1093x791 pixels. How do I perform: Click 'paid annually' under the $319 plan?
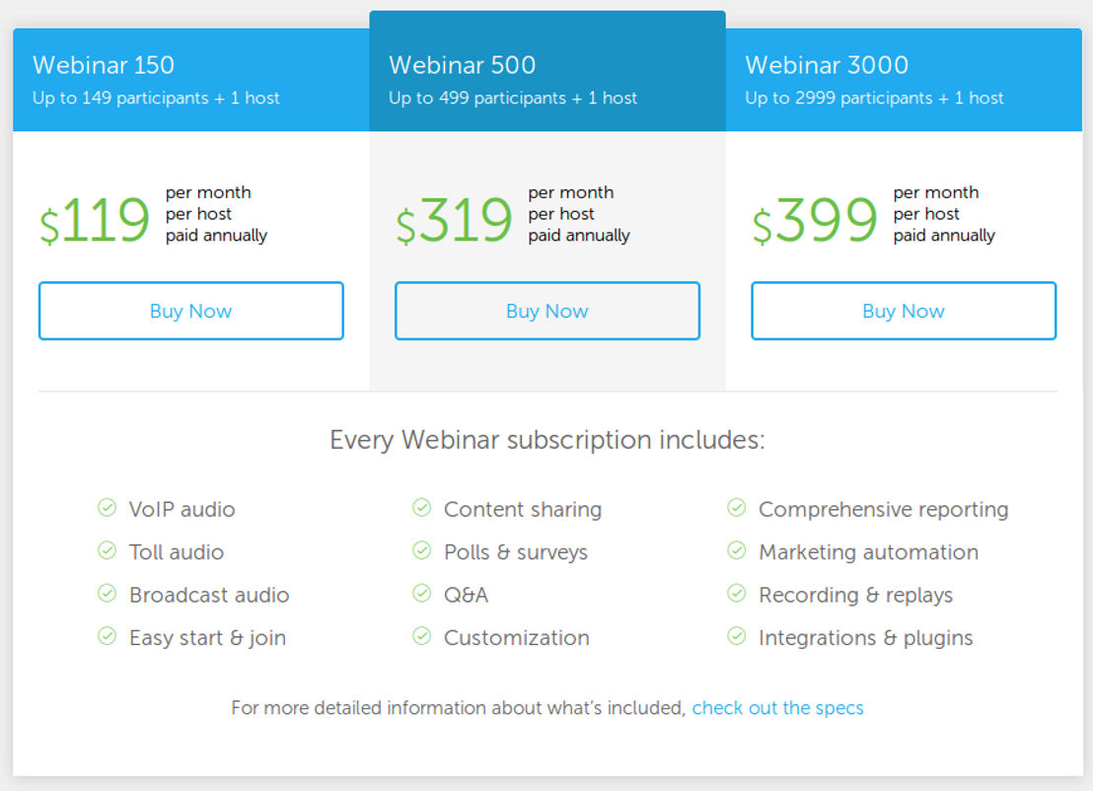coord(579,236)
